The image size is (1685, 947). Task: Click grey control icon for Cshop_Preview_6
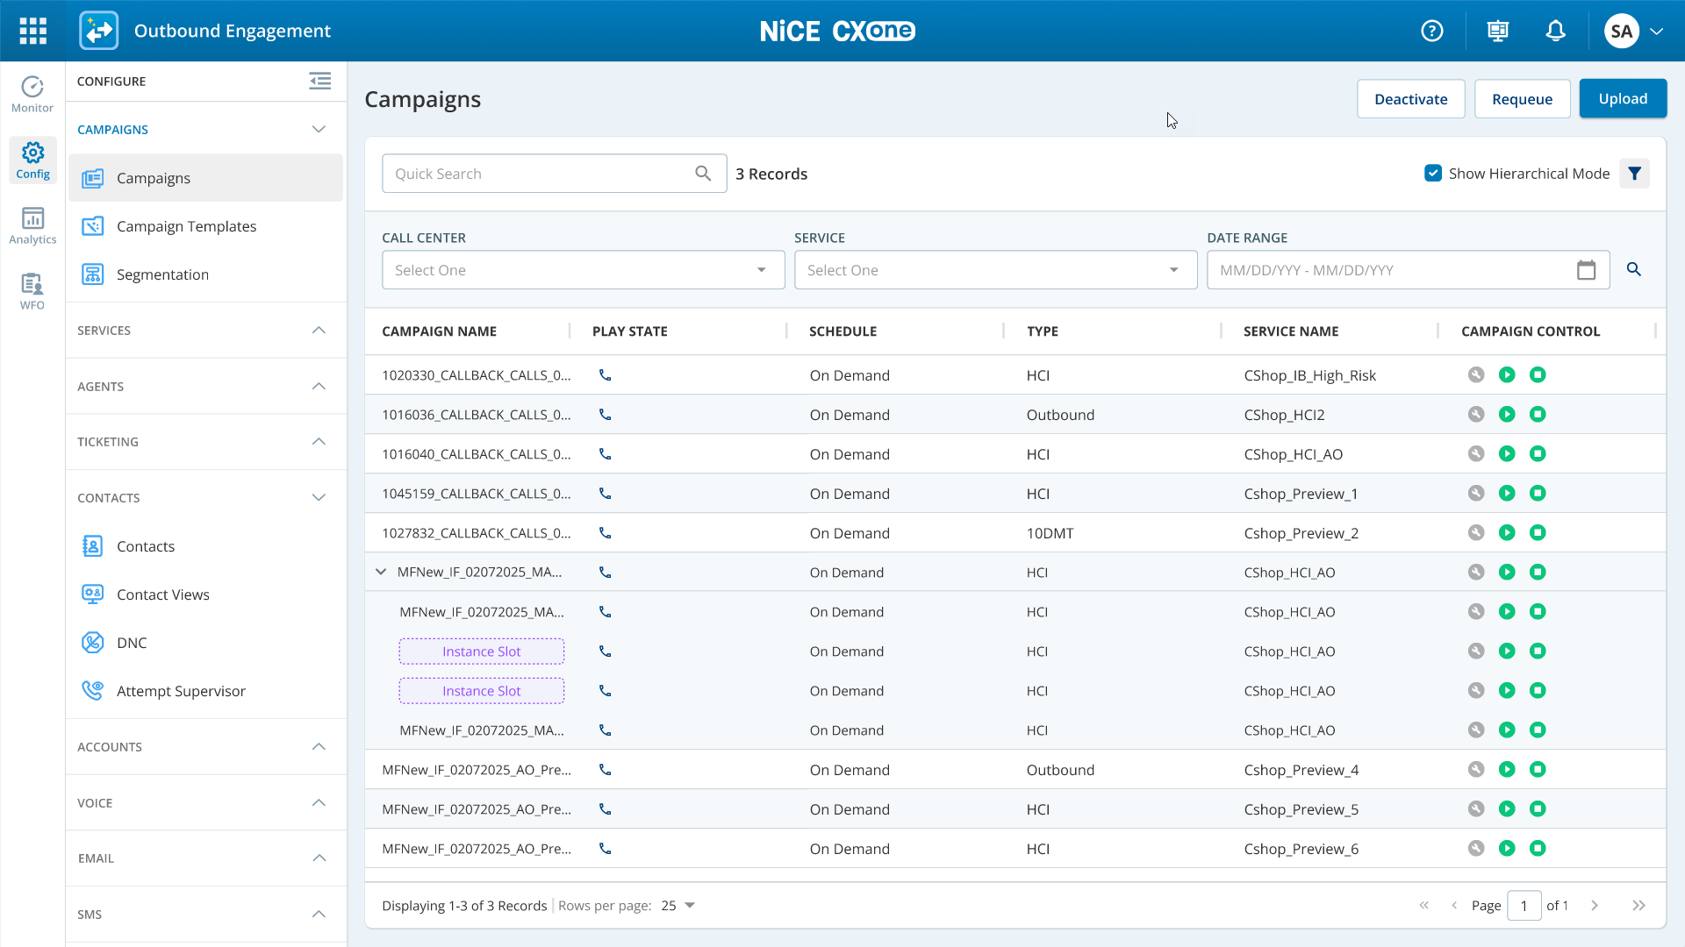1476,849
